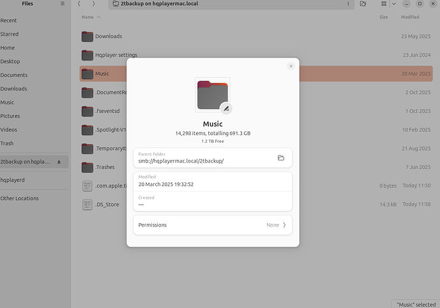Screen dimensions: 440x308
Task: Select the Music folder icon in list
Action: click(87, 74)
